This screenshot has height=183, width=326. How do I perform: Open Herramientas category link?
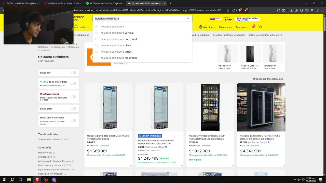(x=45, y=152)
